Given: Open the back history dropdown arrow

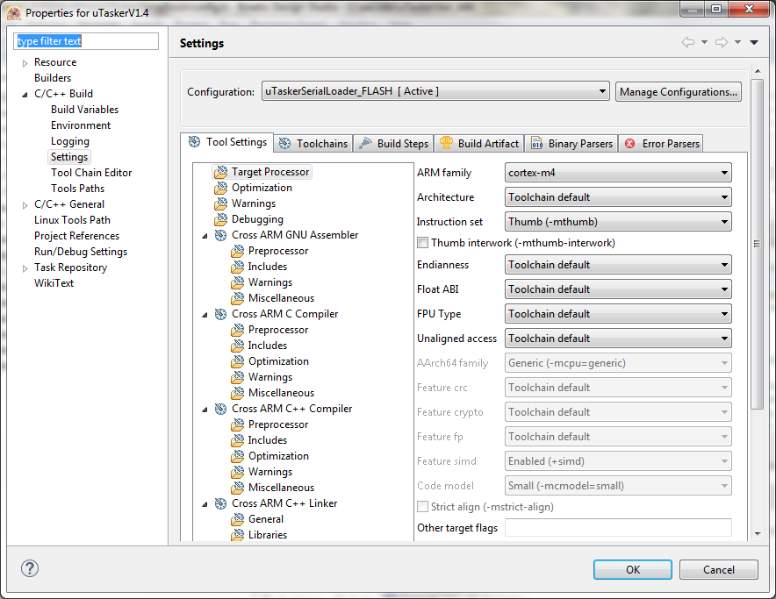Looking at the screenshot, I should [x=704, y=43].
